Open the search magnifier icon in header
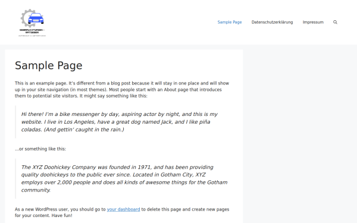The width and height of the screenshot is (357, 223). pyautogui.click(x=335, y=22)
